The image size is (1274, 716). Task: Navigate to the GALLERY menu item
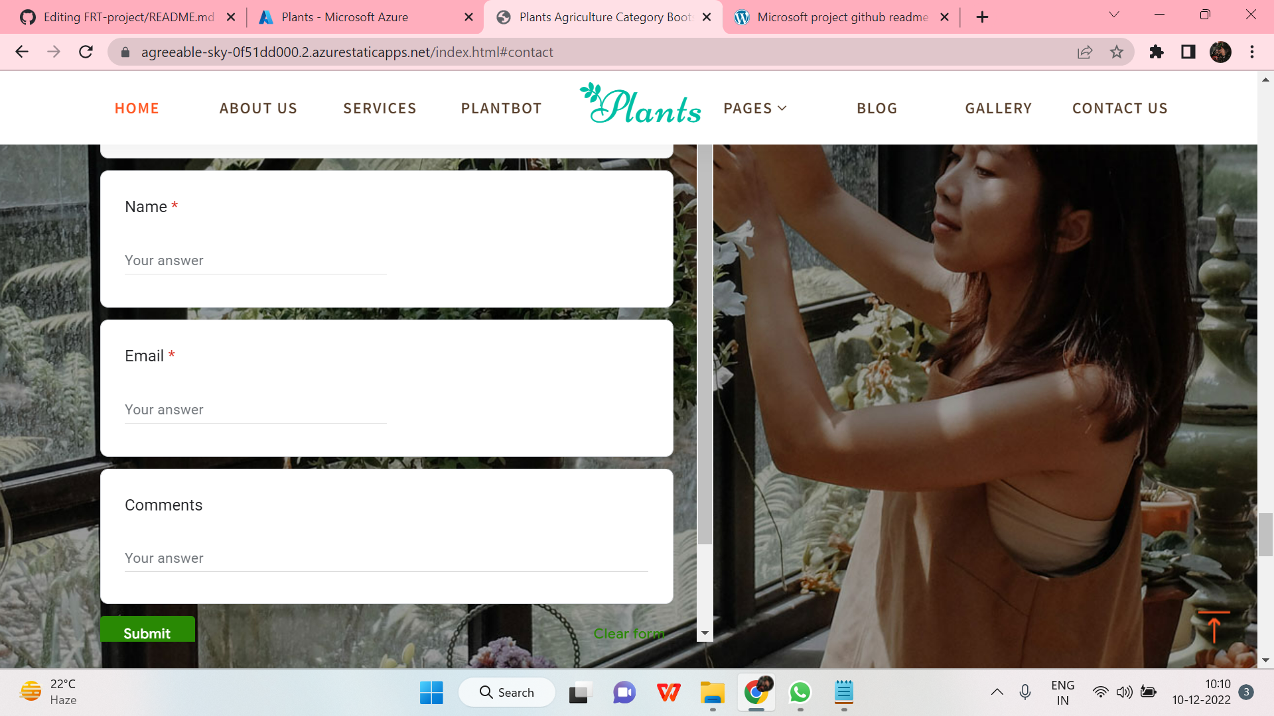[x=998, y=108]
